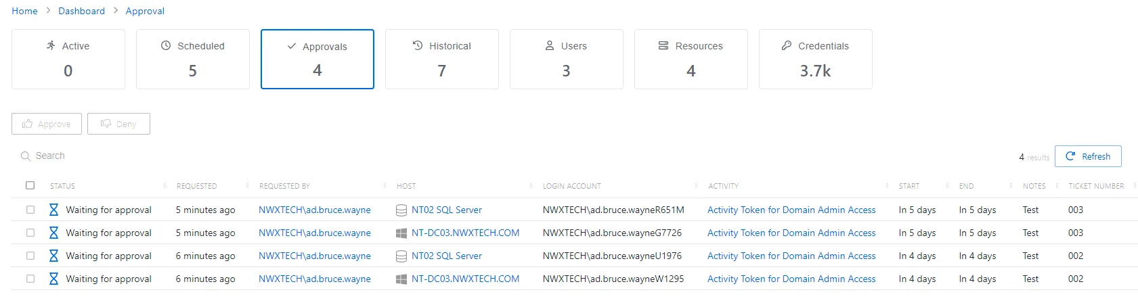The width and height of the screenshot is (1138, 303).
Task: Click hourglass icon for wayneR651M request
Action: coord(53,210)
